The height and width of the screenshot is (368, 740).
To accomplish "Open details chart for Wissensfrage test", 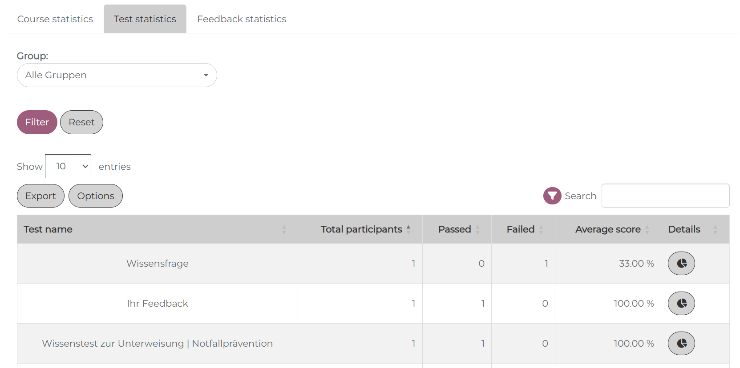I will (x=681, y=264).
